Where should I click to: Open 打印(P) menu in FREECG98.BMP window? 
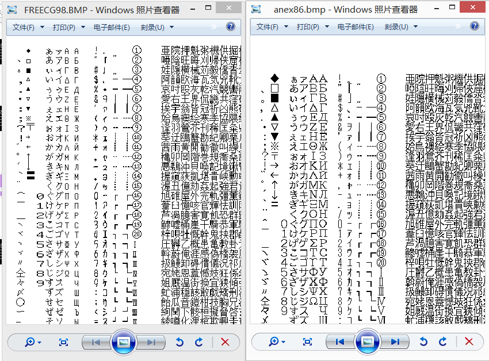click(64, 28)
